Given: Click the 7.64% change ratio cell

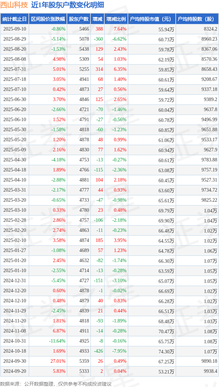Looking at the screenshot, I should point(120,29).
